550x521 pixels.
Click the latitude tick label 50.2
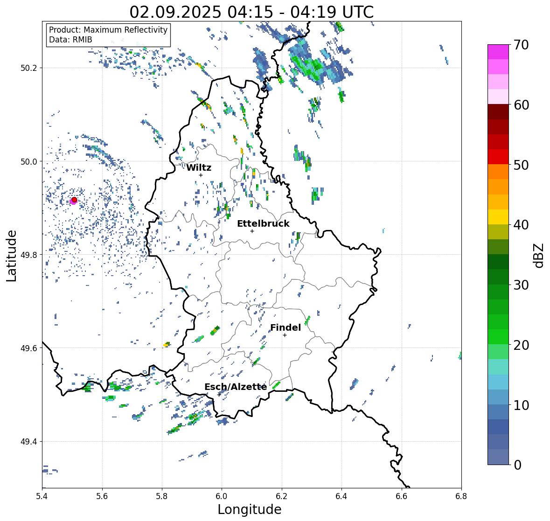[x=29, y=68]
